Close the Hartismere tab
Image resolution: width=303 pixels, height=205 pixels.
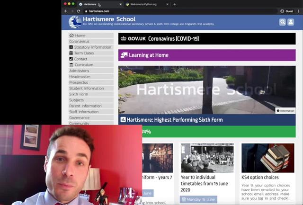[121, 4]
